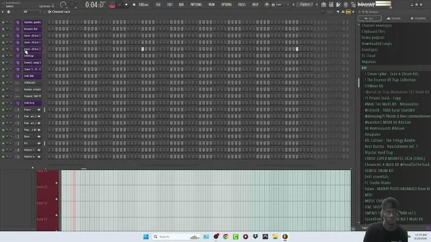Click the tempo value 140
The height and width of the screenshot is (242, 431).
click(143, 5)
